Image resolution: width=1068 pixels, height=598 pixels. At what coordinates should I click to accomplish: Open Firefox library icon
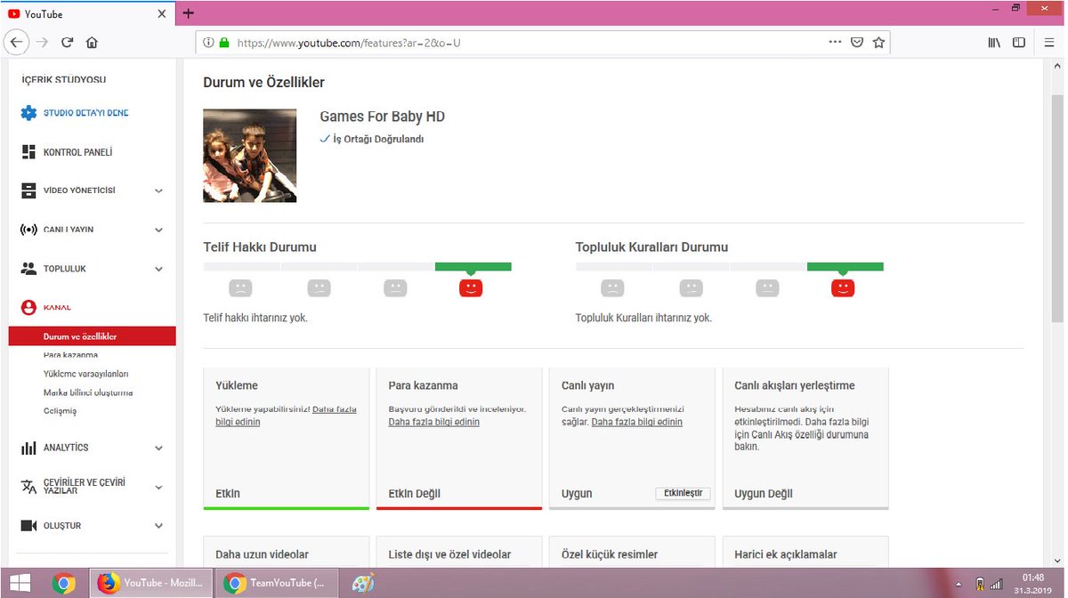pos(995,42)
